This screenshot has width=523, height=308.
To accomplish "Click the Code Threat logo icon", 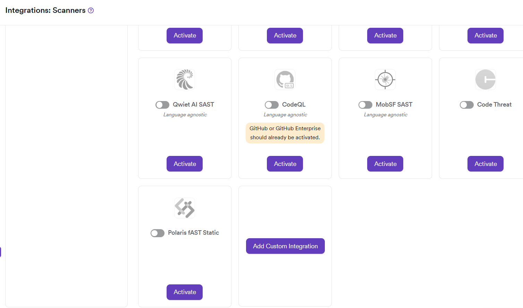I will tap(485, 79).
